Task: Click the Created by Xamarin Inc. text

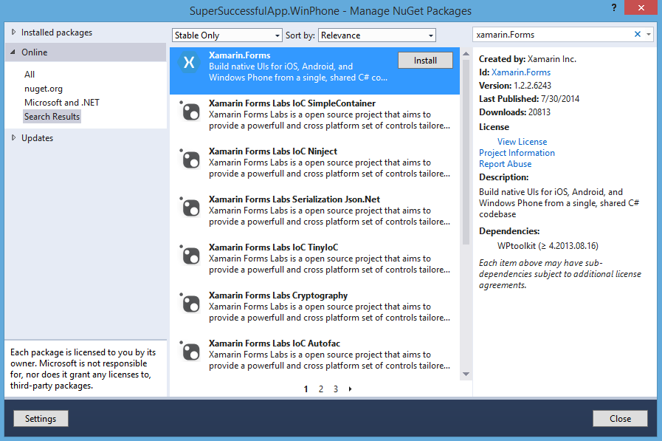Action: pos(528,59)
